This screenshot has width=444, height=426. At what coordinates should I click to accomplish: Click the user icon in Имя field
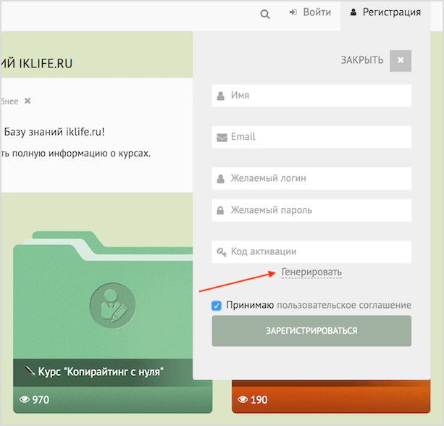click(221, 96)
